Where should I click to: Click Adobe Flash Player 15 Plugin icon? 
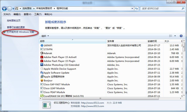[x=42, y=61]
